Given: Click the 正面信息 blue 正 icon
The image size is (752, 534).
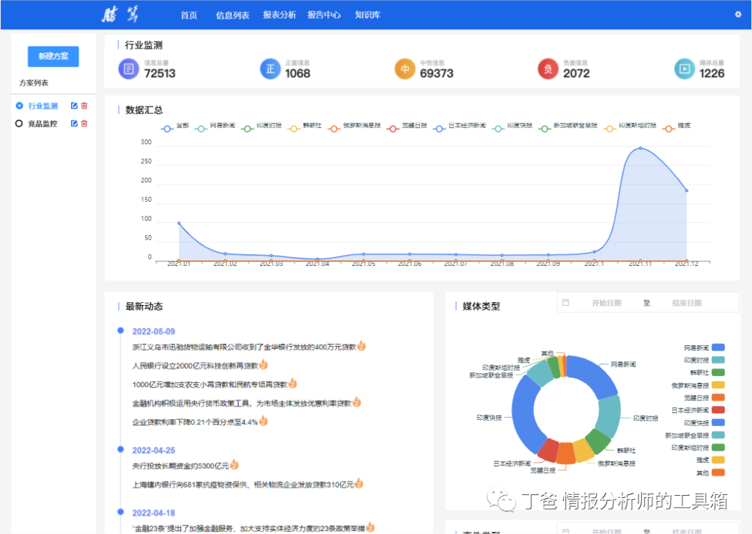Looking at the screenshot, I should [270, 69].
